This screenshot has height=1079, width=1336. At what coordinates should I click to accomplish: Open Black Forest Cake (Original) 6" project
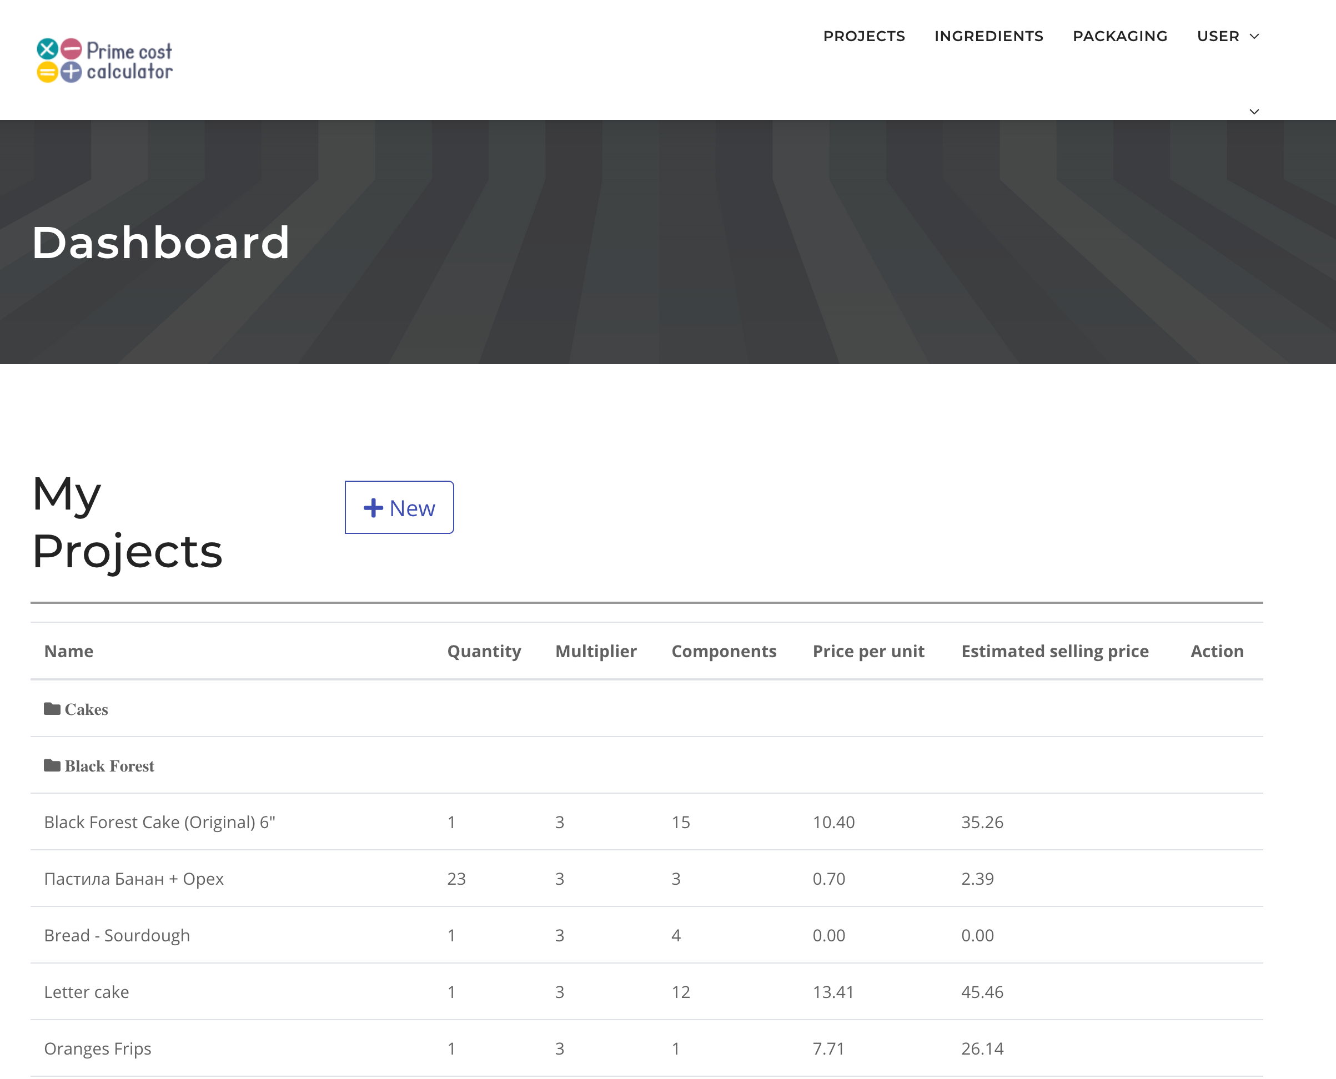pos(160,823)
